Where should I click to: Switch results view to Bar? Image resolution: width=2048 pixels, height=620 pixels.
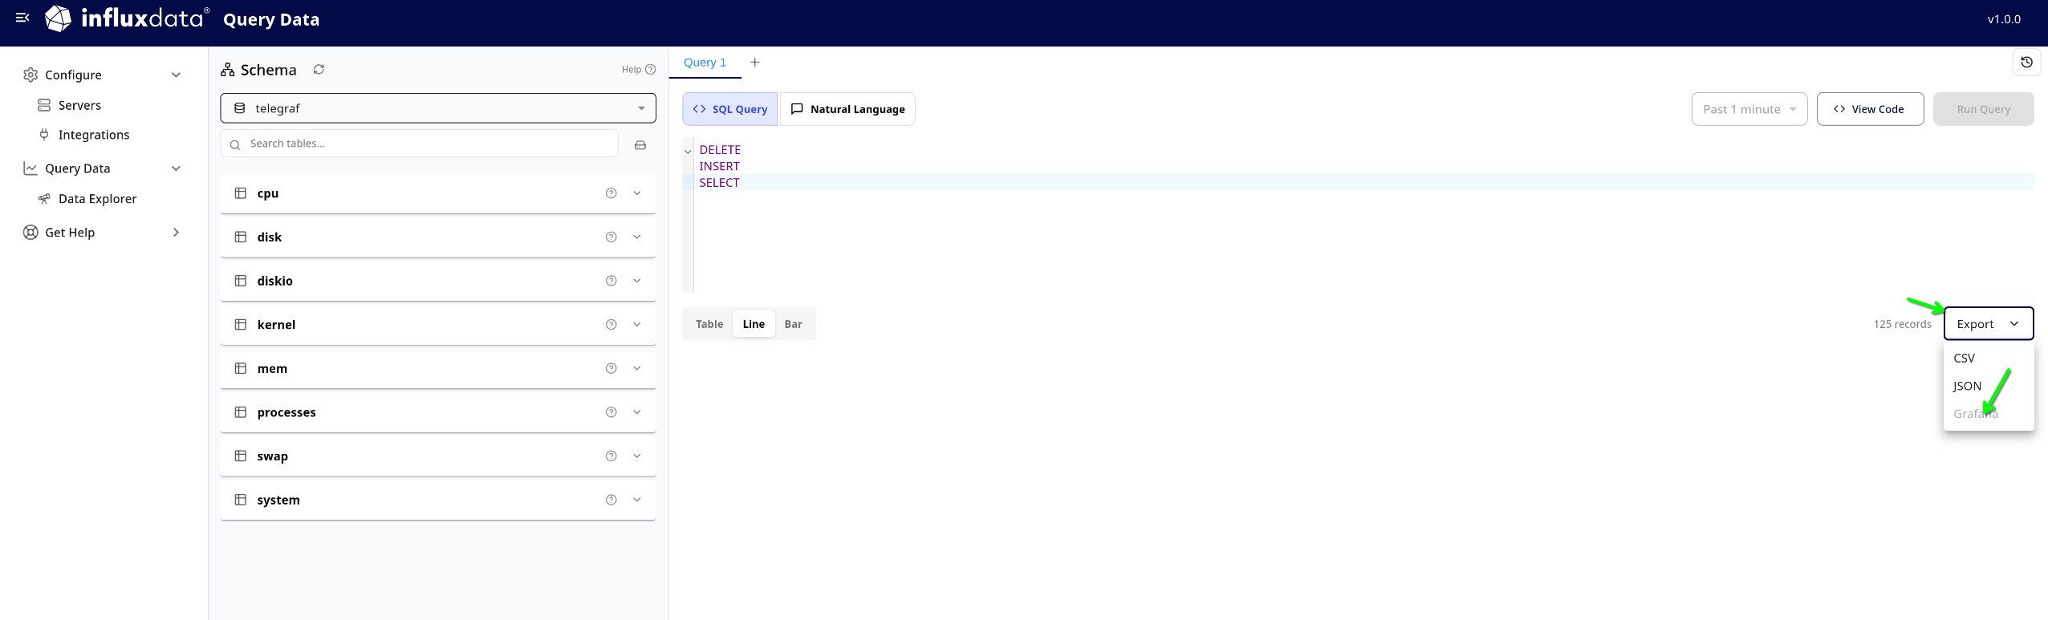coord(793,324)
